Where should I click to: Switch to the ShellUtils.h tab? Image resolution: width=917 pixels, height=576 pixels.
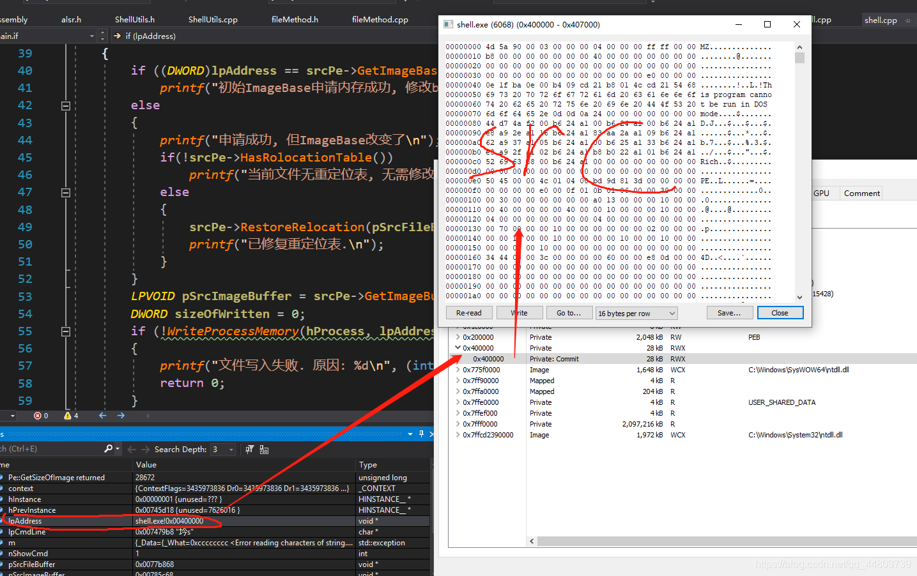(x=135, y=20)
